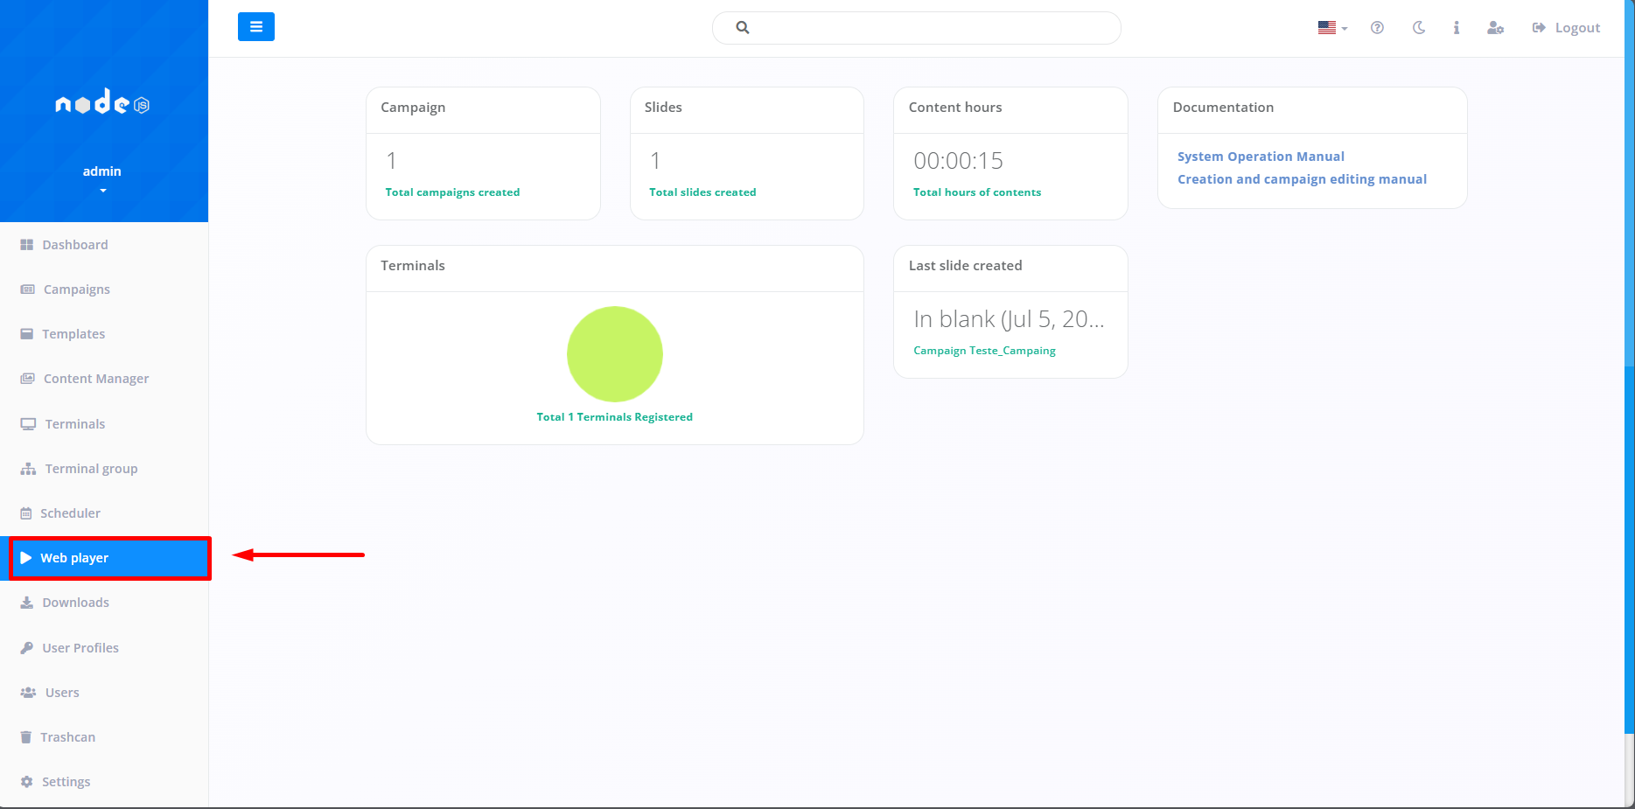Go to Campaigns in the sidebar
1635x809 pixels.
pos(76,289)
